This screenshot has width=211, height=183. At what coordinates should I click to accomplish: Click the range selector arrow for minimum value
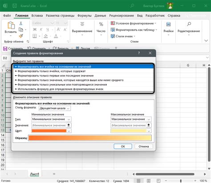pos(69,125)
